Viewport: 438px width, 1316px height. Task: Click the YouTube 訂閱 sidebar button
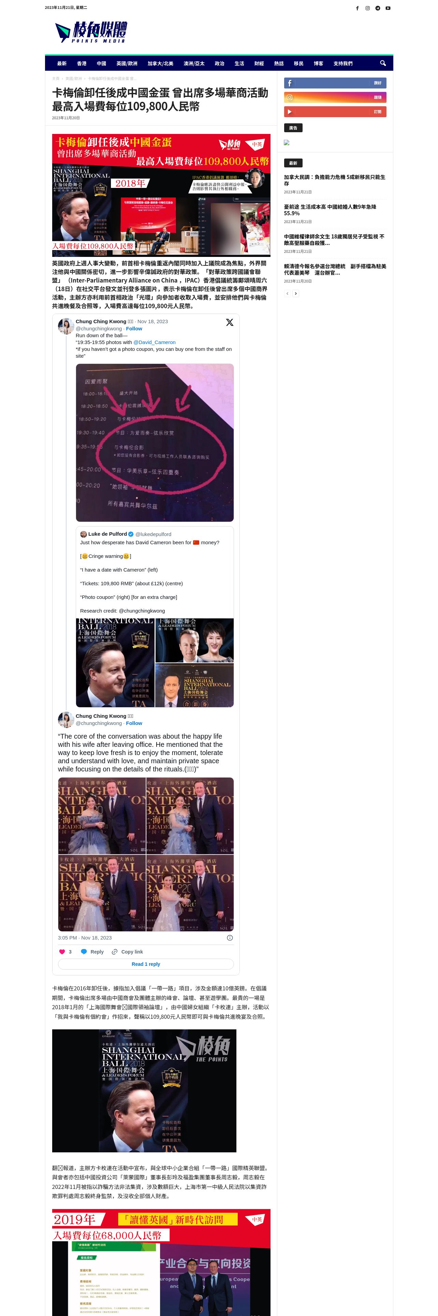[335, 112]
